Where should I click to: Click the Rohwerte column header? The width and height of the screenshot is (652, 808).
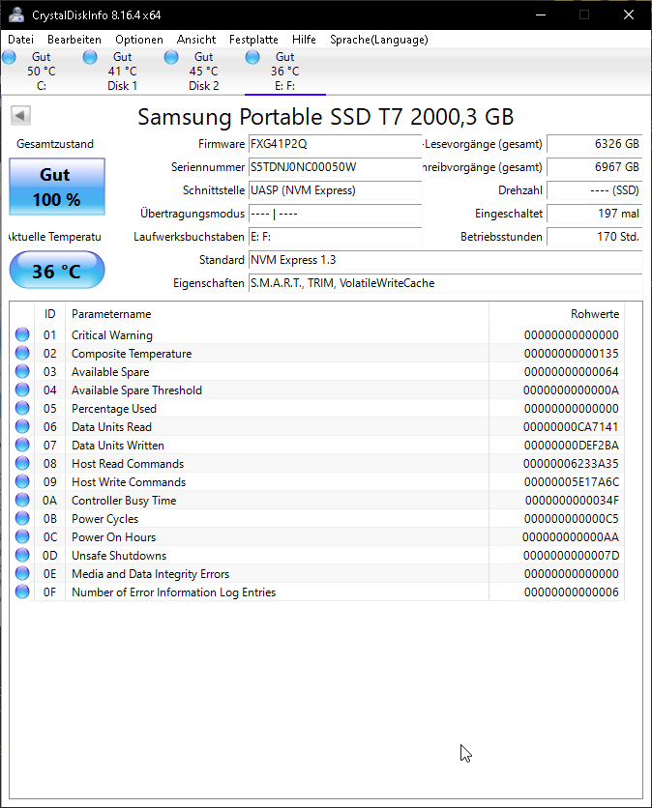(x=556, y=314)
